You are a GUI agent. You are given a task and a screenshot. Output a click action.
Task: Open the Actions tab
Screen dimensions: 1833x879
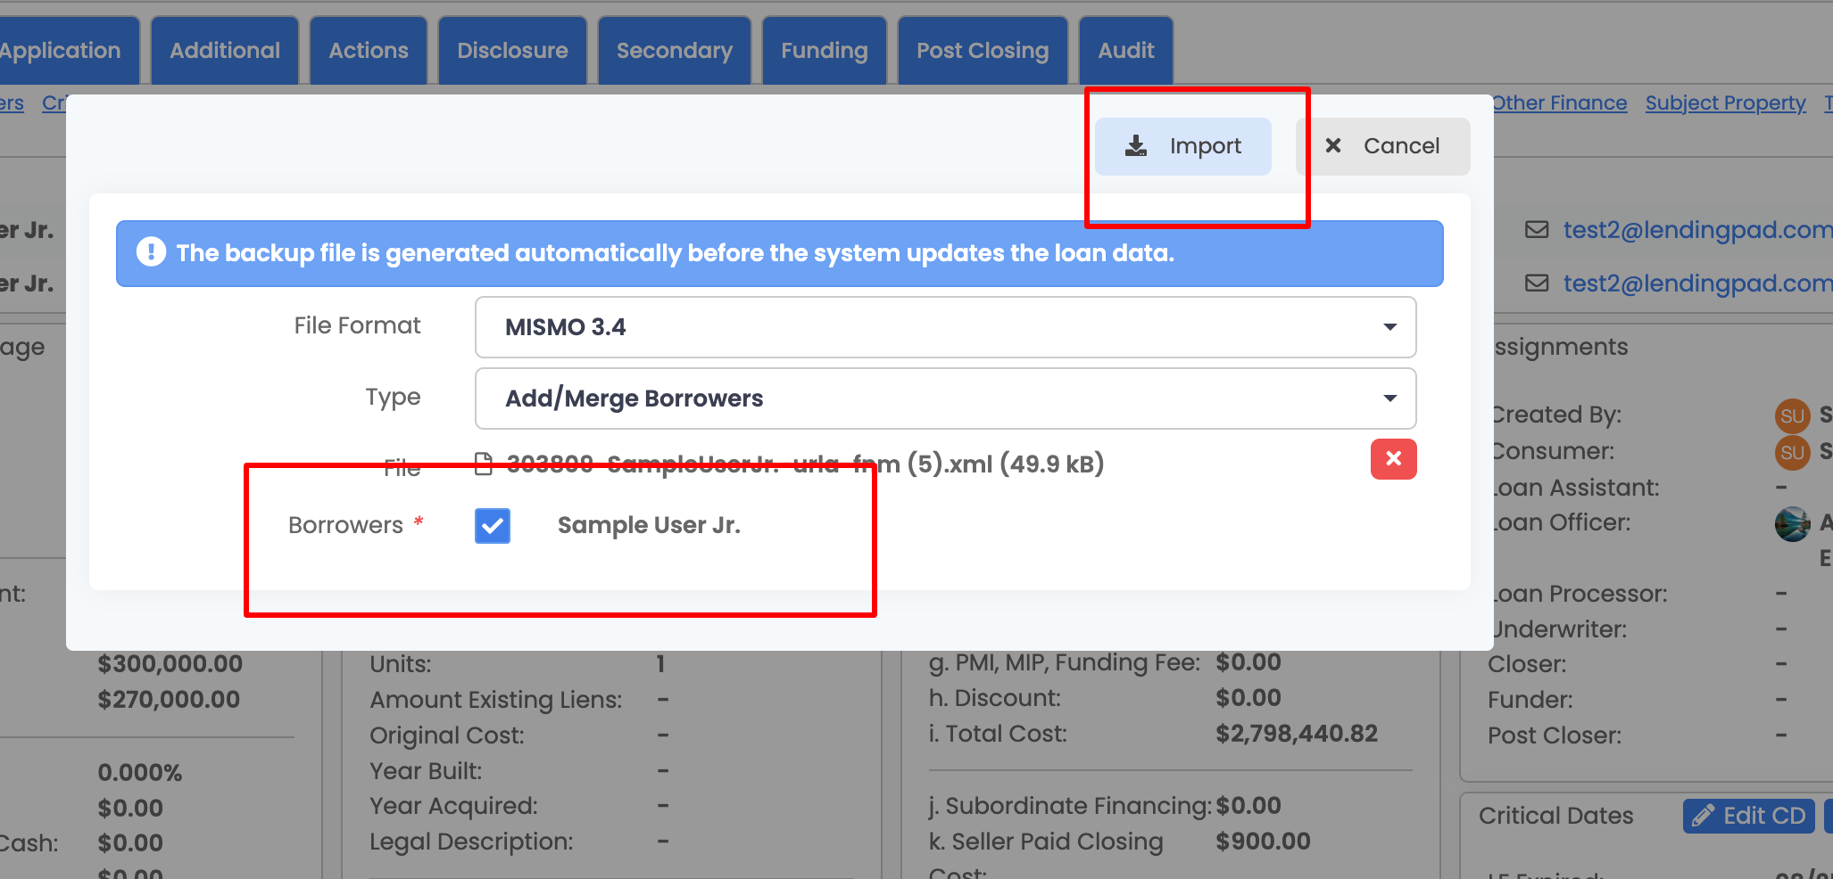[x=368, y=51]
